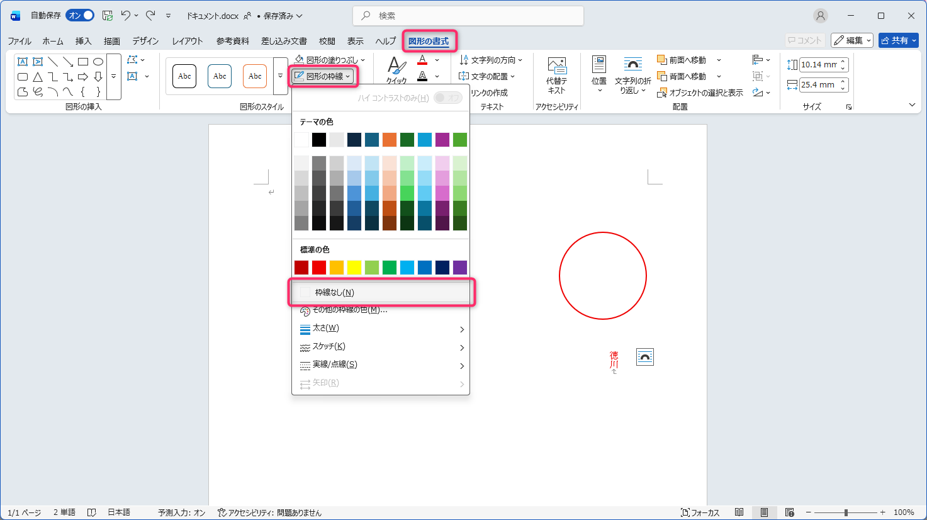Click the search (検索) box in title bar
The height and width of the screenshot is (520, 927).
coord(468,16)
